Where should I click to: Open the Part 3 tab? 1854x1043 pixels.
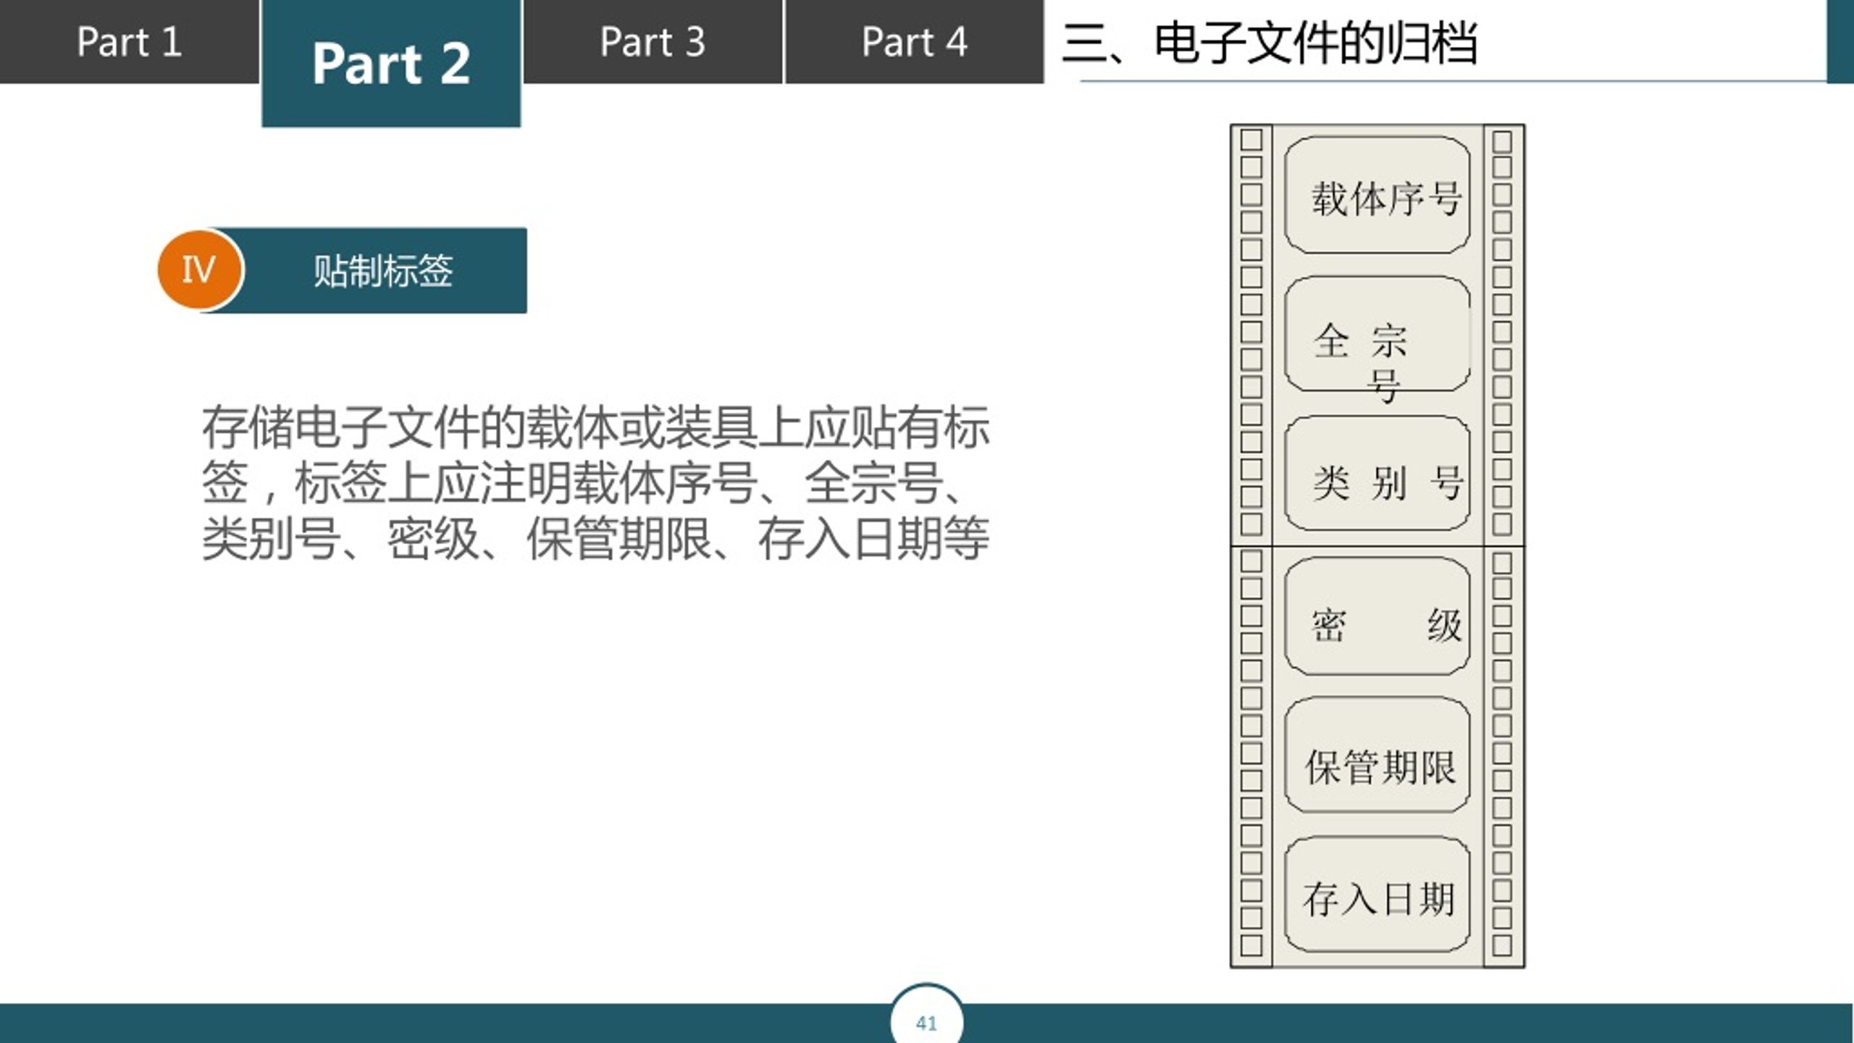[653, 41]
